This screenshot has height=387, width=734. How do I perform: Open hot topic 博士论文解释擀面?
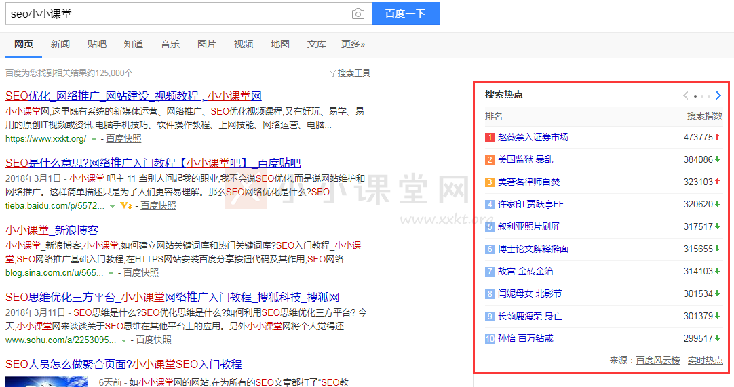(x=533, y=249)
